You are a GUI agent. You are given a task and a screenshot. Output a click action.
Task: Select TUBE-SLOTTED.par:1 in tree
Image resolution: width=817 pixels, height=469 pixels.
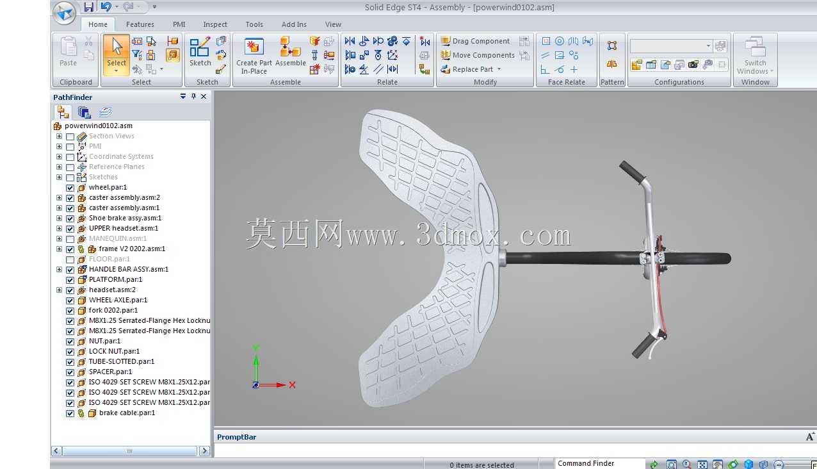pos(121,361)
